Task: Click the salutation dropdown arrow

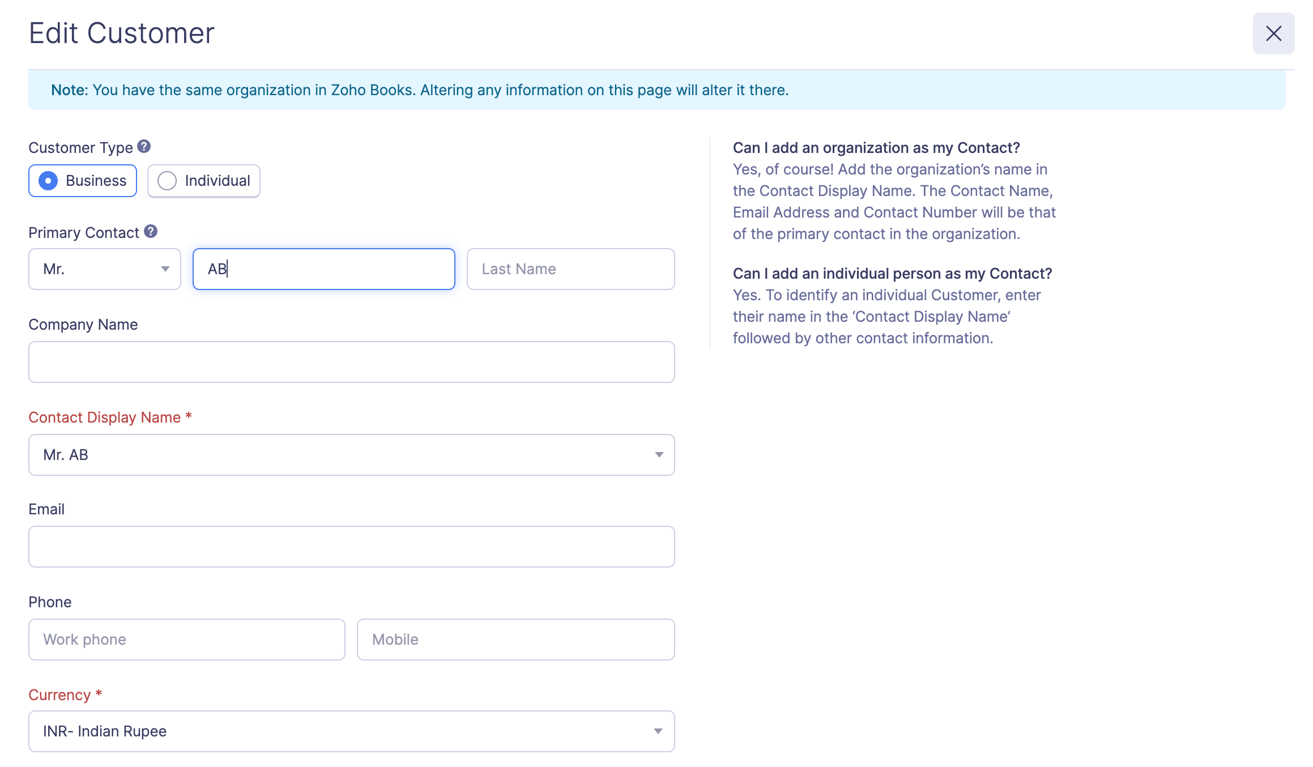Action: 165,269
